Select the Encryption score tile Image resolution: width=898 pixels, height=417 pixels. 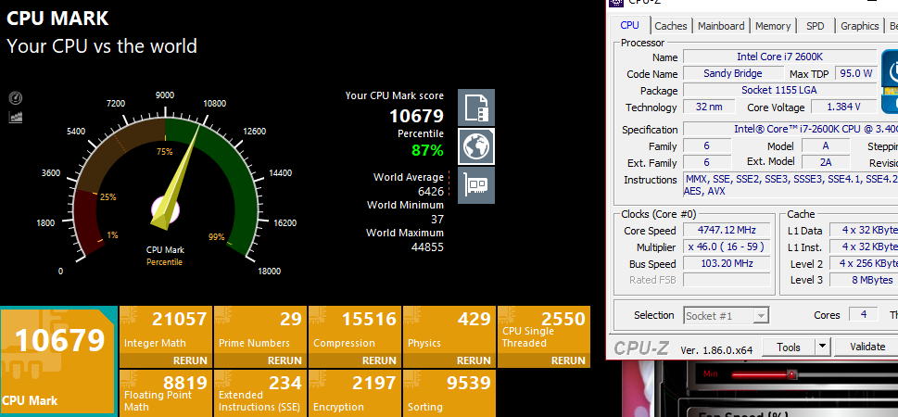[355, 393]
